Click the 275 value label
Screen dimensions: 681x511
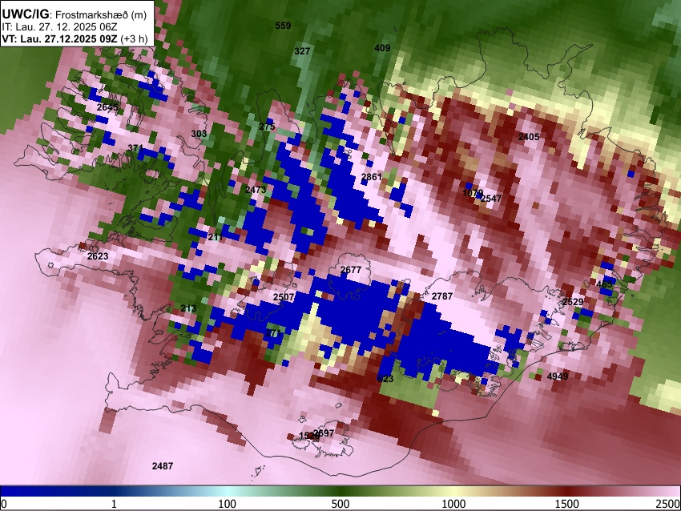point(267,127)
